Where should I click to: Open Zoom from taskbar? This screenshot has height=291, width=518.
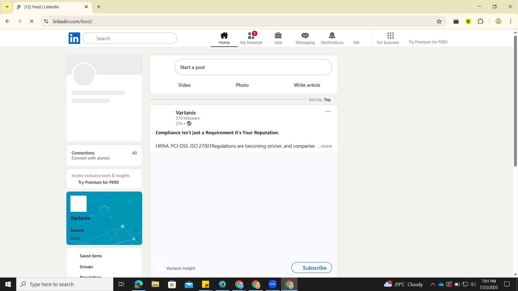(x=272, y=284)
